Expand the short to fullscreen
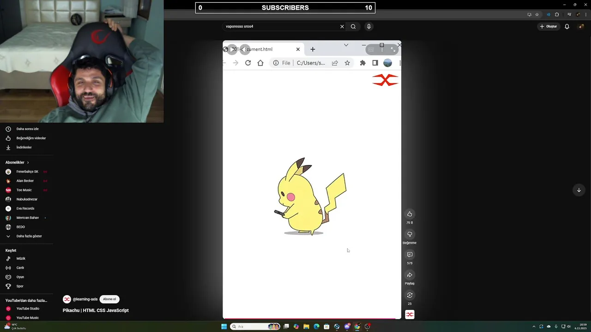Screen dimensions: 591x332 click(393, 49)
